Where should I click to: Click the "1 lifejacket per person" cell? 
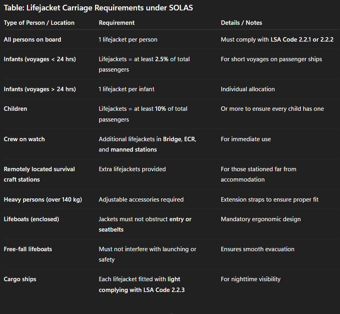coord(128,40)
